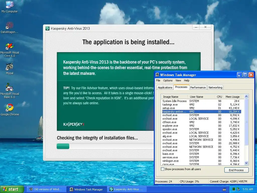Viewport: 257px width, 193px height.
Task: Select the lsass.exe process
Action: [202, 154]
